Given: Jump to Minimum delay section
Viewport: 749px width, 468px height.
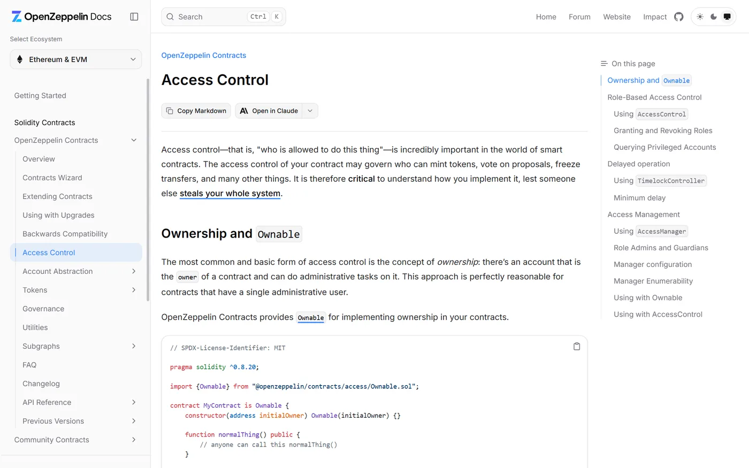Looking at the screenshot, I should pos(639,198).
